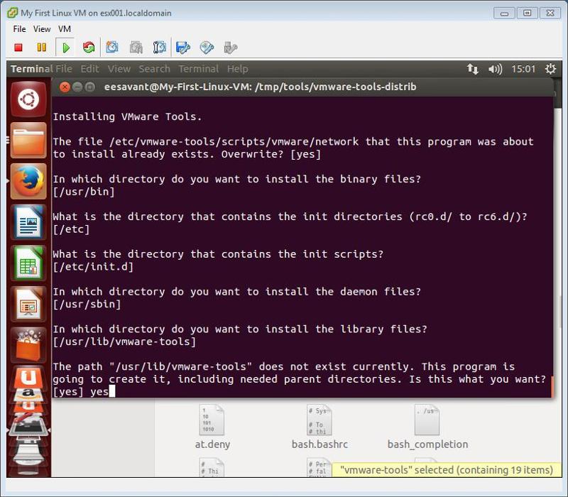Open the Files manager from launcher

(28, 140)
